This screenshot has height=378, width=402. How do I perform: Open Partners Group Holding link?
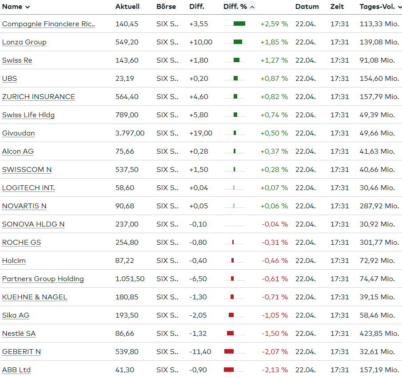point(43,279)
